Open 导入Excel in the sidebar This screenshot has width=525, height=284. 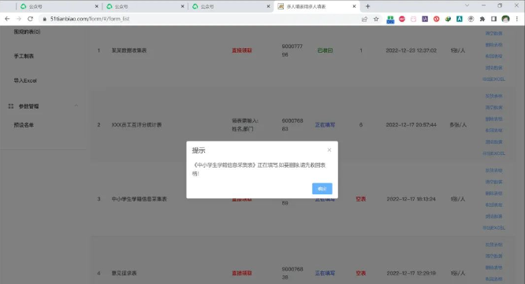25,80
